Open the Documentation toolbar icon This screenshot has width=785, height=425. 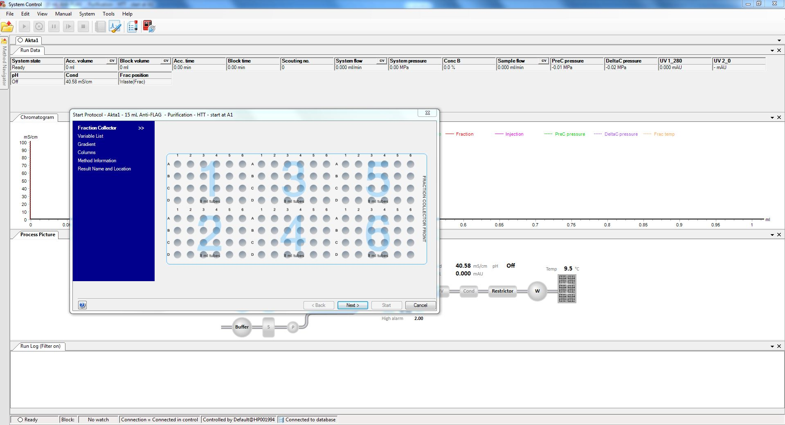tap(100, 27)
